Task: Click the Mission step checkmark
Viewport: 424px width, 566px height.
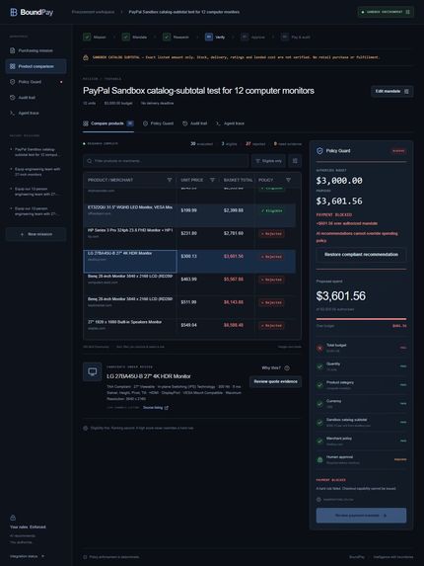Action: click(87, 37)
